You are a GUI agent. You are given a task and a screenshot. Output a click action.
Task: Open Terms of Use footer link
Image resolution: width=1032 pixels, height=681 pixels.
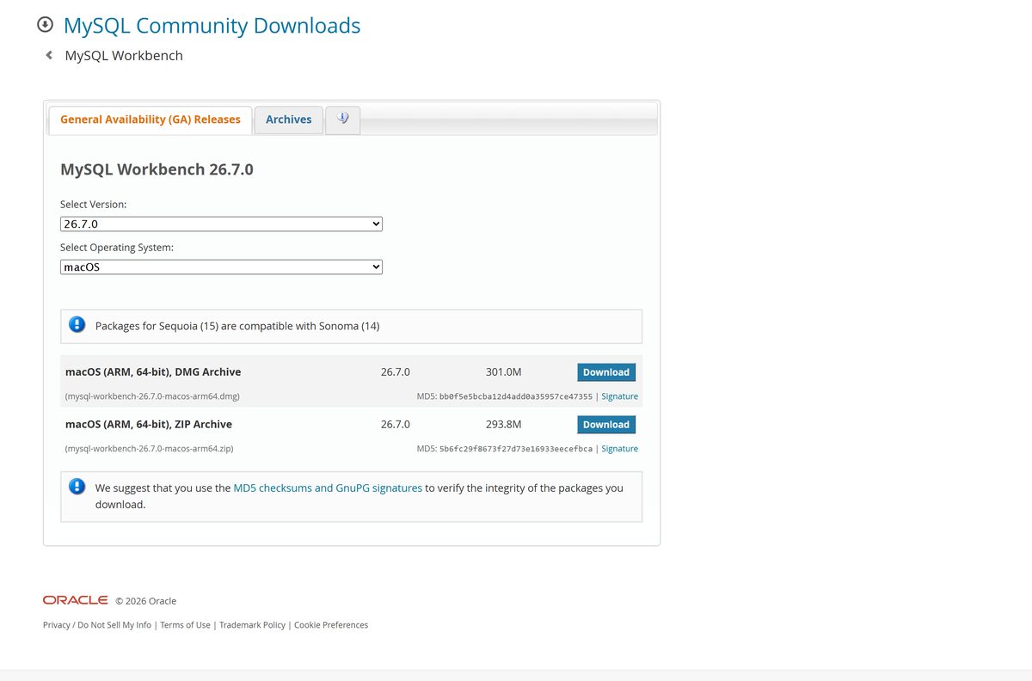185,625
